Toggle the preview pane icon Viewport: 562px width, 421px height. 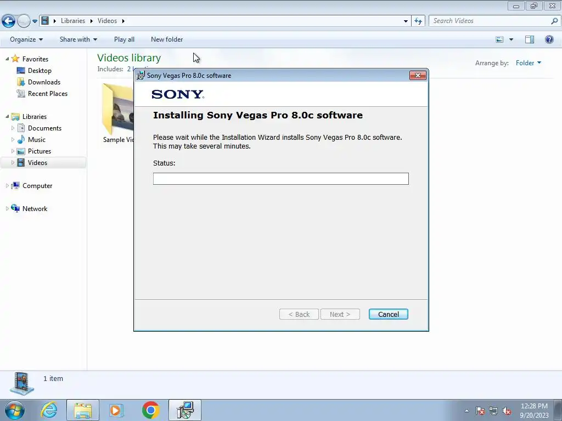coord(530,39)
